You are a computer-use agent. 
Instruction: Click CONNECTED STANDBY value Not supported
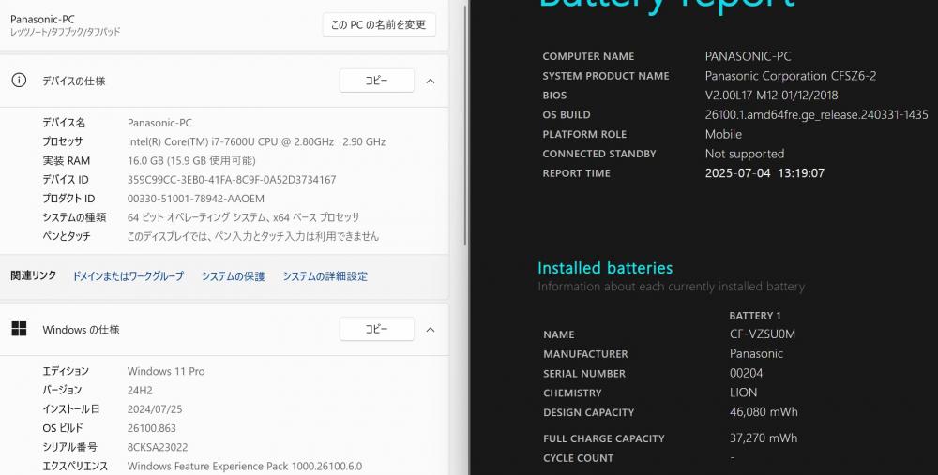tap(745, 154)
